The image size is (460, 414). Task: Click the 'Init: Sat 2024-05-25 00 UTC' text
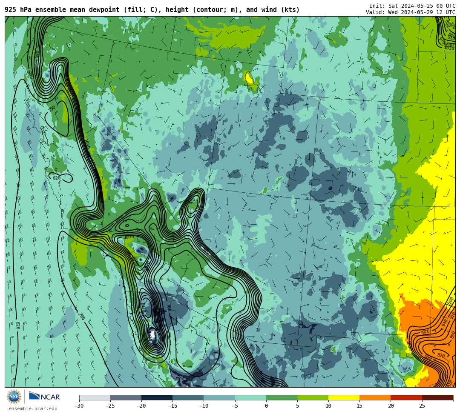pyautogui.click(x=412, y=6)
